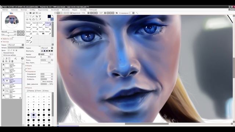The image size is (235, 132).
Task: Toggle the Фикс.непрозр. checkbox
Action: (41, 81)
